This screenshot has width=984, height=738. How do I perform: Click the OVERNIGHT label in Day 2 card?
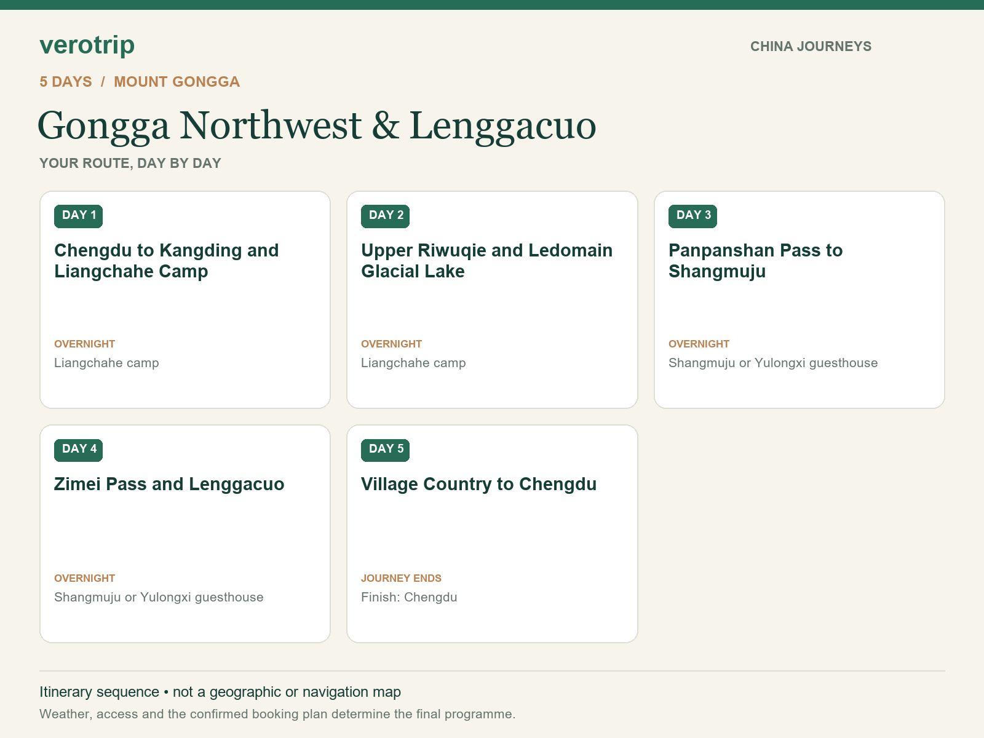coord(392,344)
